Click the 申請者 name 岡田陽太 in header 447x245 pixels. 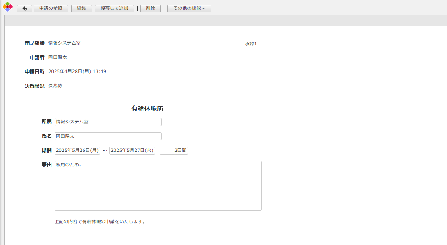coord(58,57)
